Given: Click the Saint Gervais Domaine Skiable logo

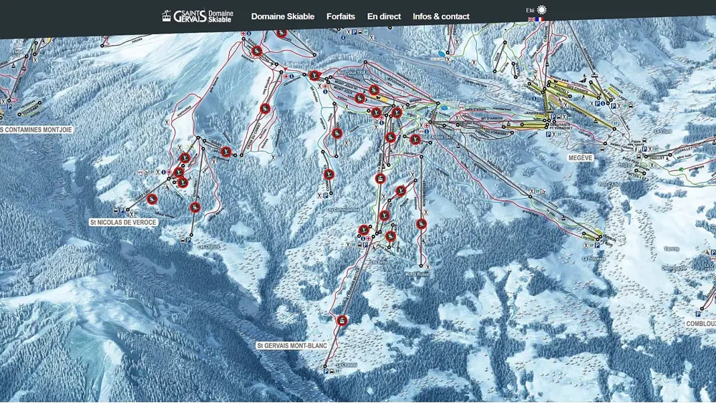Looking at the screenshot, I should click(x=198, y=16).
